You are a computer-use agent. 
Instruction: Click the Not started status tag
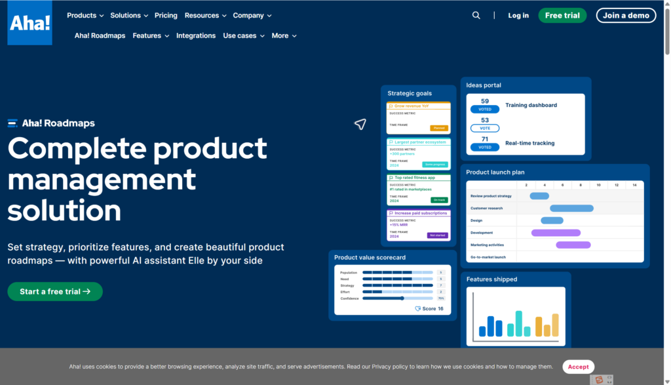click(x=437, y=235)
